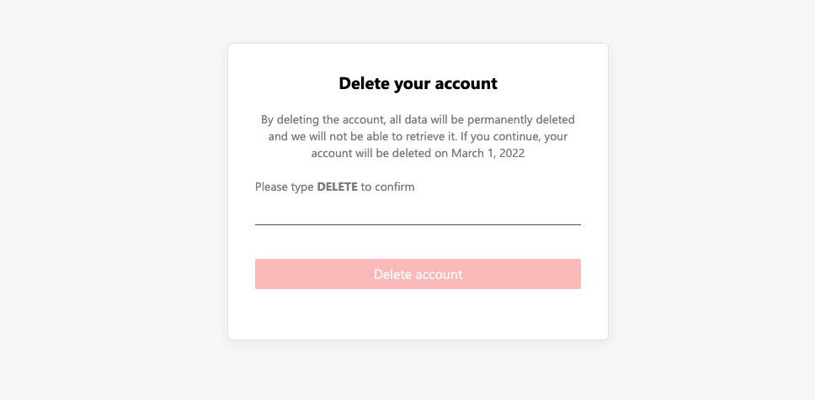This screenshot has width=815, height=400.
Task: Click the word "Delete" in the dialog heading
Action: 364,83
